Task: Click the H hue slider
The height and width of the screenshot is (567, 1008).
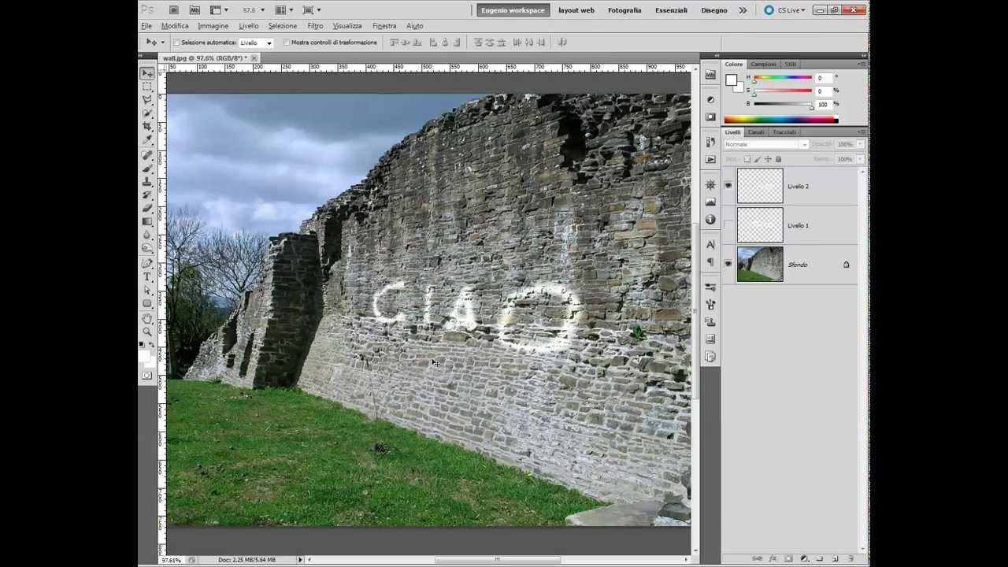Action: [x=783, y=77]
